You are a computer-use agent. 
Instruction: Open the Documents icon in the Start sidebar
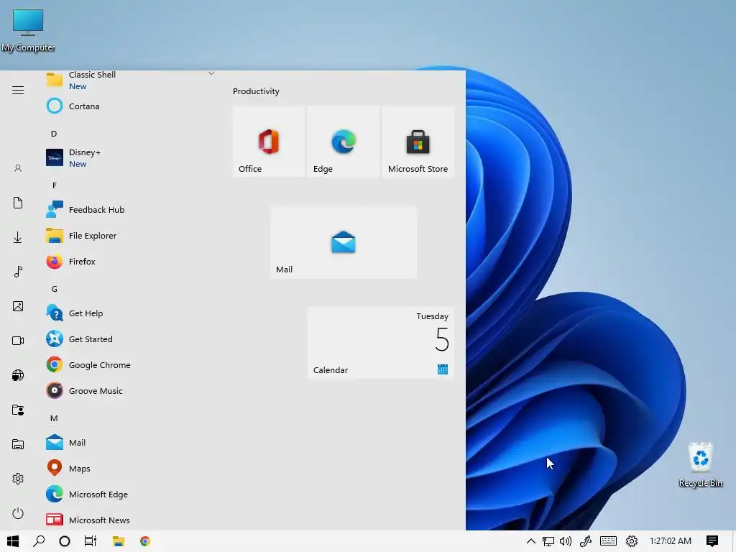18,203
